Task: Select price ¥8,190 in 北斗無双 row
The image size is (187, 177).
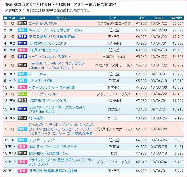Action: coord(141,118)
